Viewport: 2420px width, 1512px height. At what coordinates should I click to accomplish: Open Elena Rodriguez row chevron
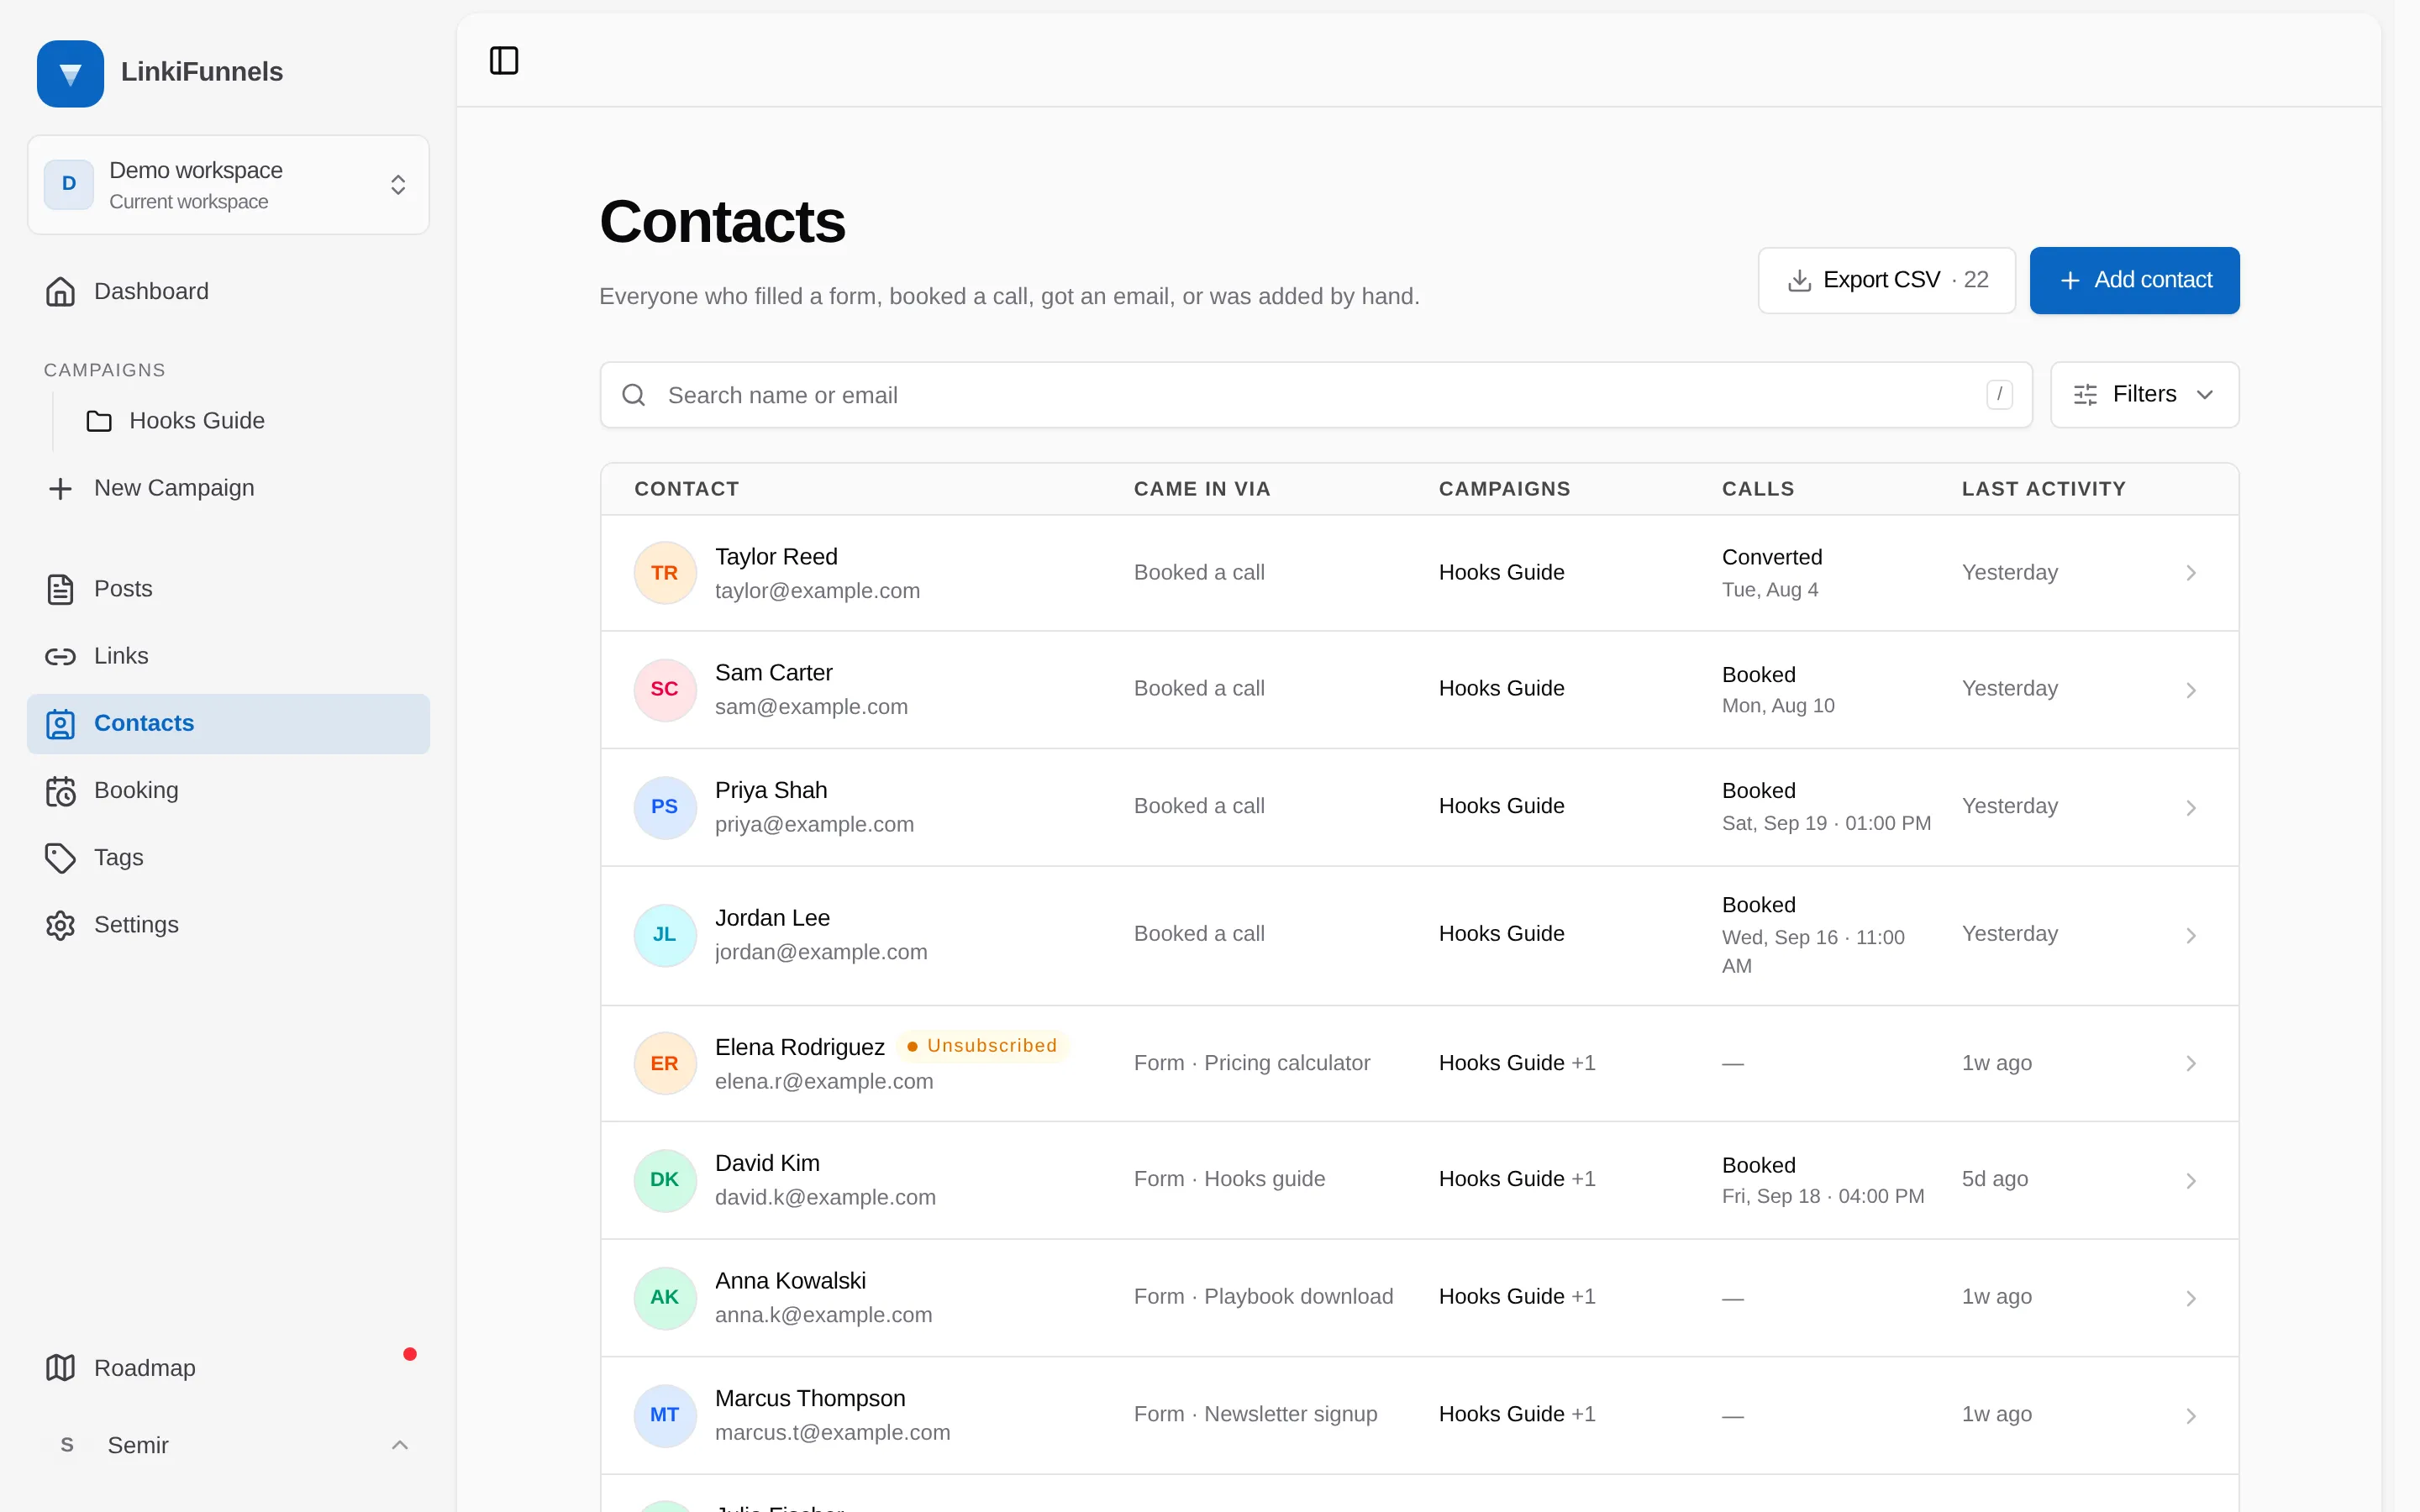[x=2190, y=1063]
